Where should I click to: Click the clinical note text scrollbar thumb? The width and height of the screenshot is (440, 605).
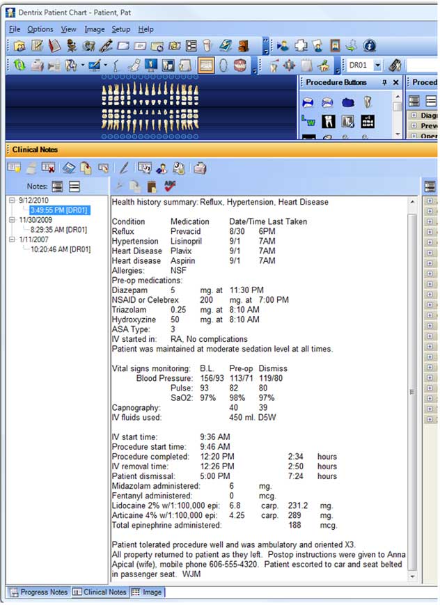412,392
